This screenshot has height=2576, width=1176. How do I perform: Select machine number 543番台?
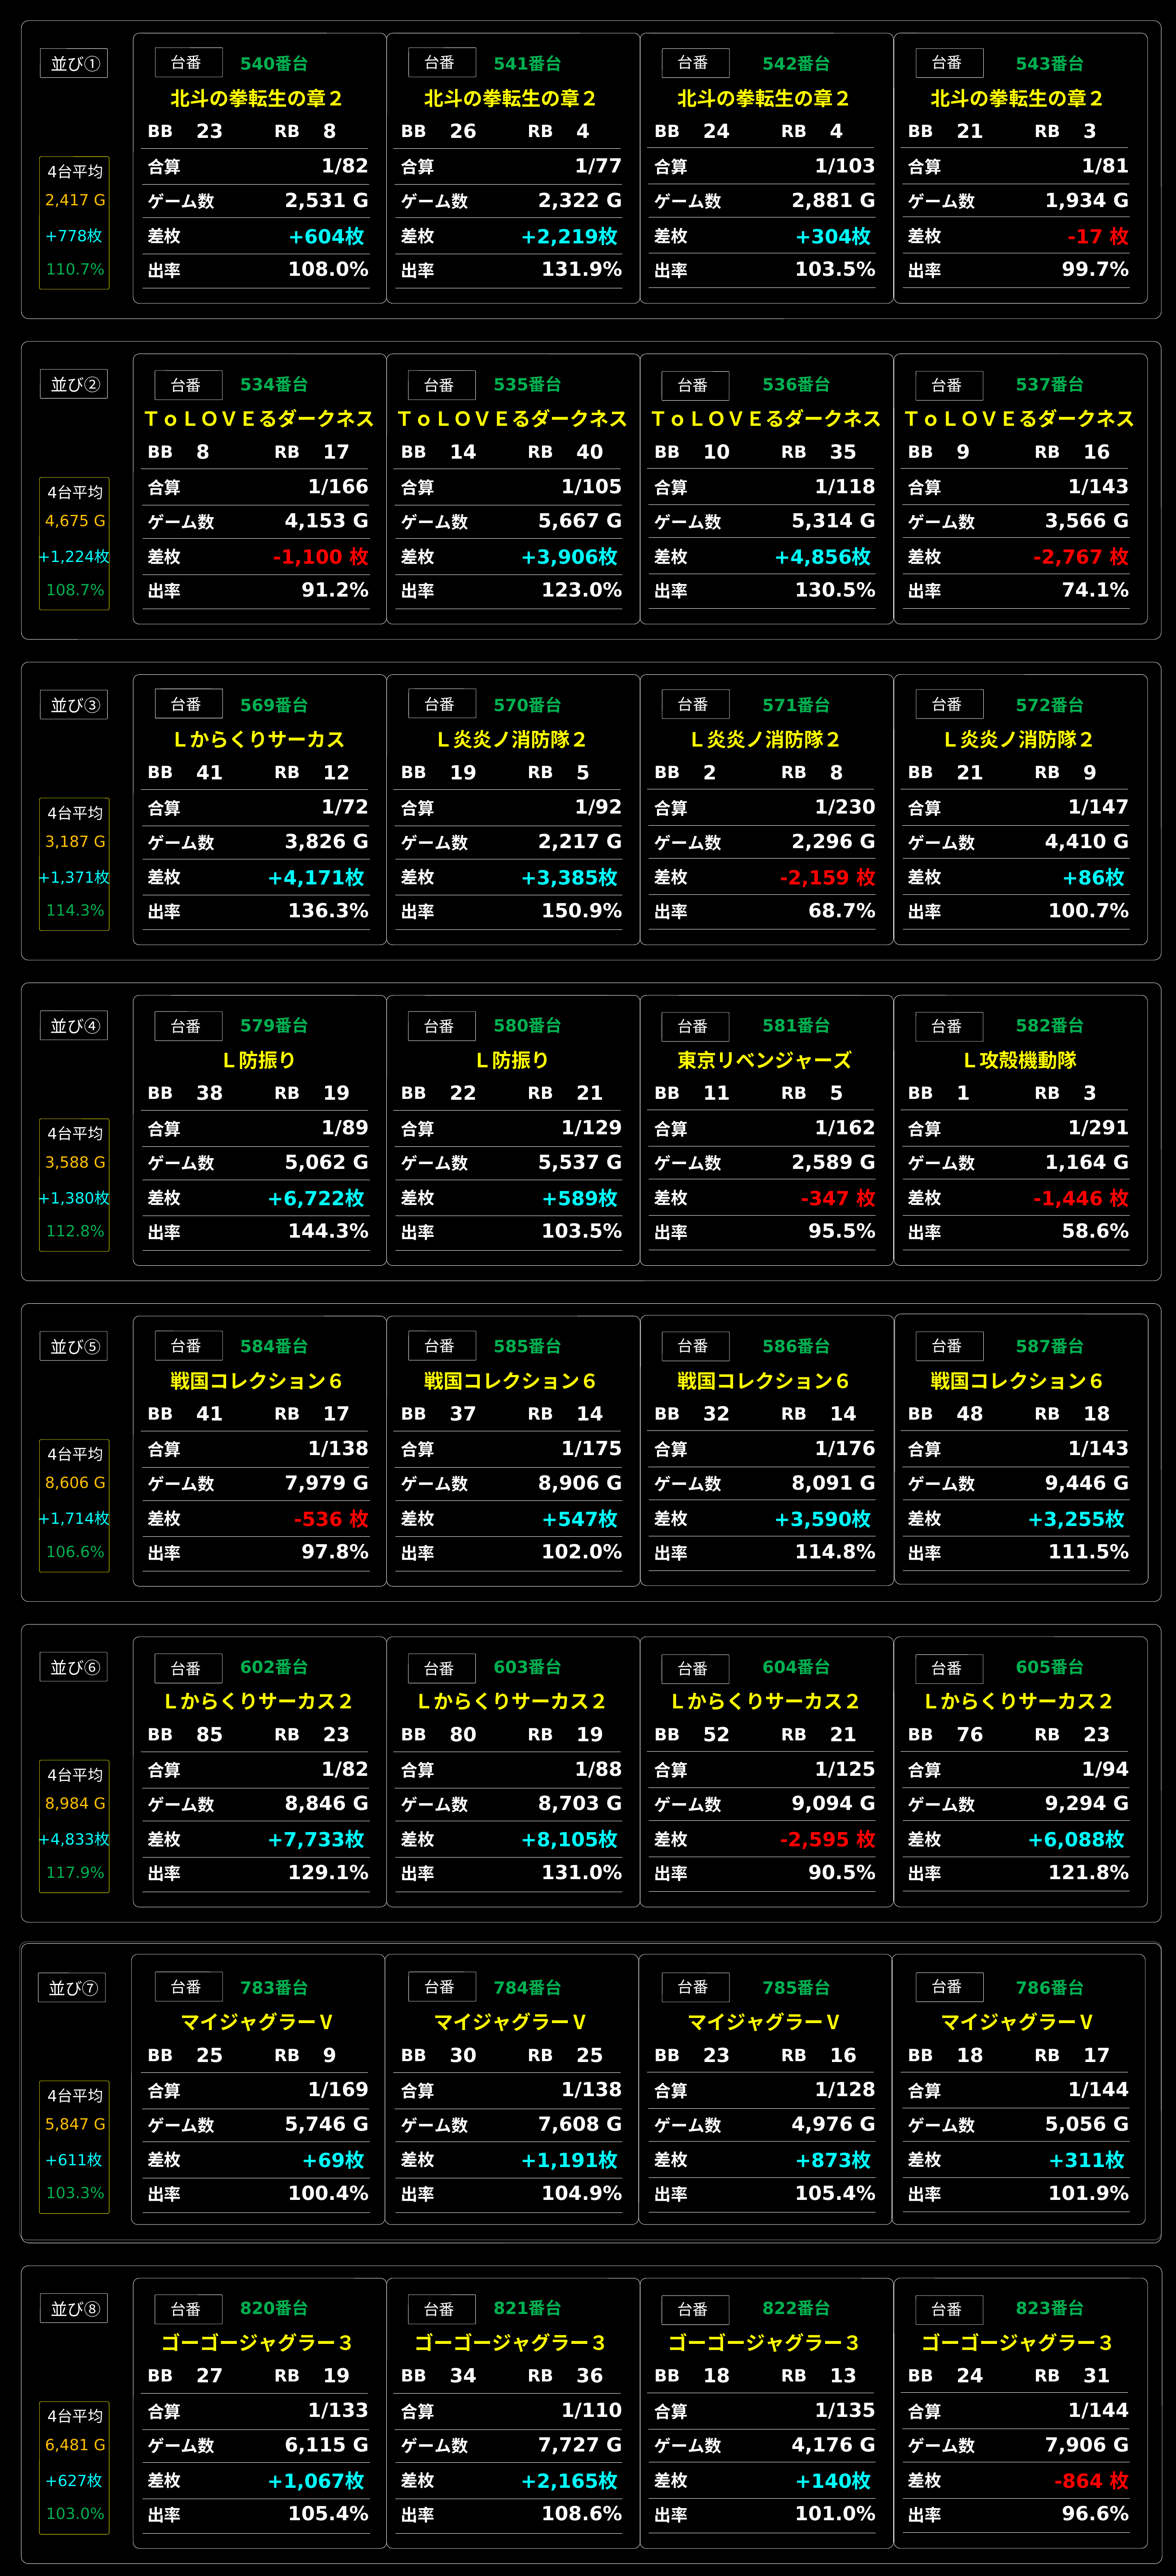click(1049, 64)
